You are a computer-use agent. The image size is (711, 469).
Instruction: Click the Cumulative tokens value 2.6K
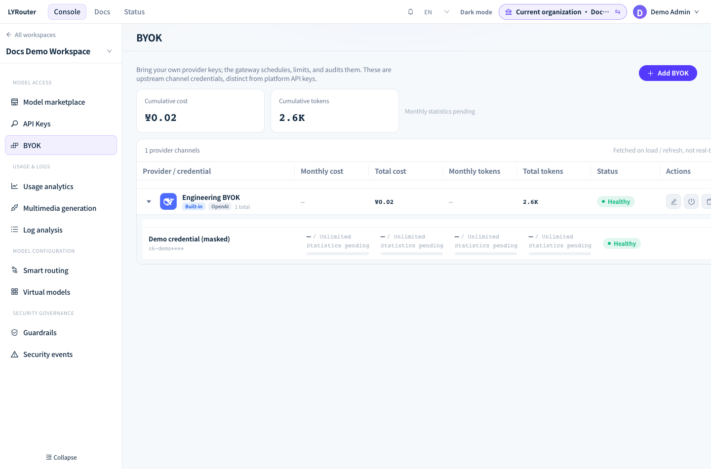292,117
